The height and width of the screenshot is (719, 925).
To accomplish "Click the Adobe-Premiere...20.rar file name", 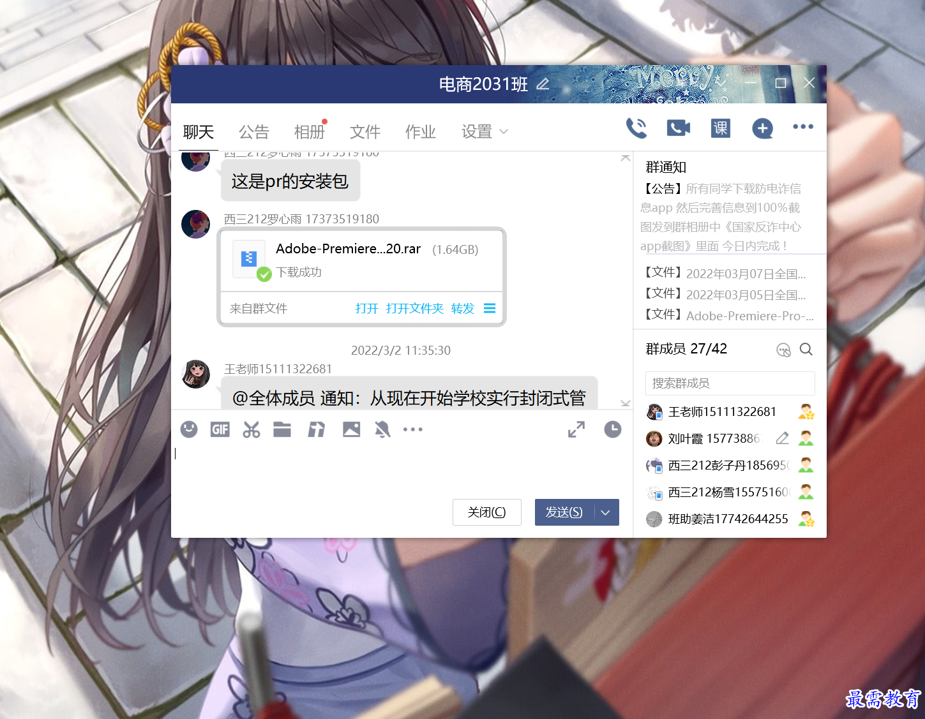I will [348, 249].
